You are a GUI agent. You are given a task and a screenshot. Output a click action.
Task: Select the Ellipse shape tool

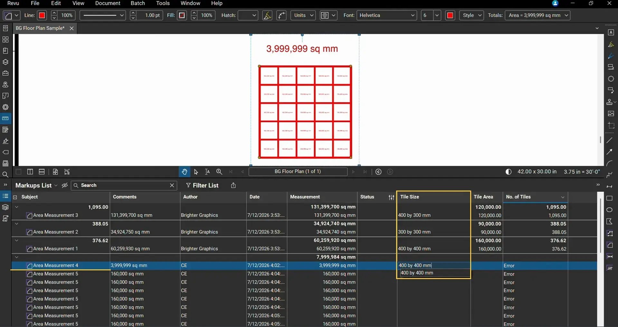pyautogui.click(x=609, y=210)
